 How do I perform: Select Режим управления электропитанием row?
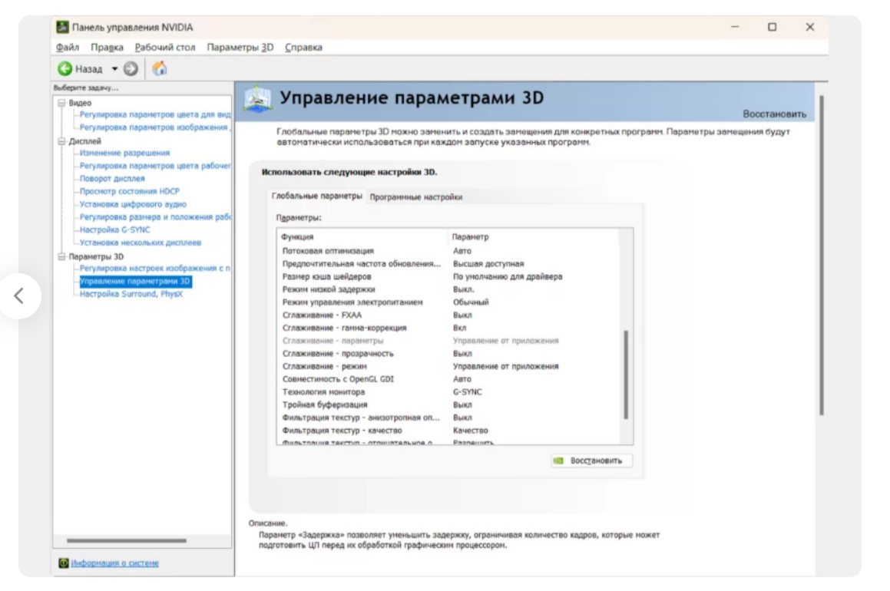tap(449, 302)
